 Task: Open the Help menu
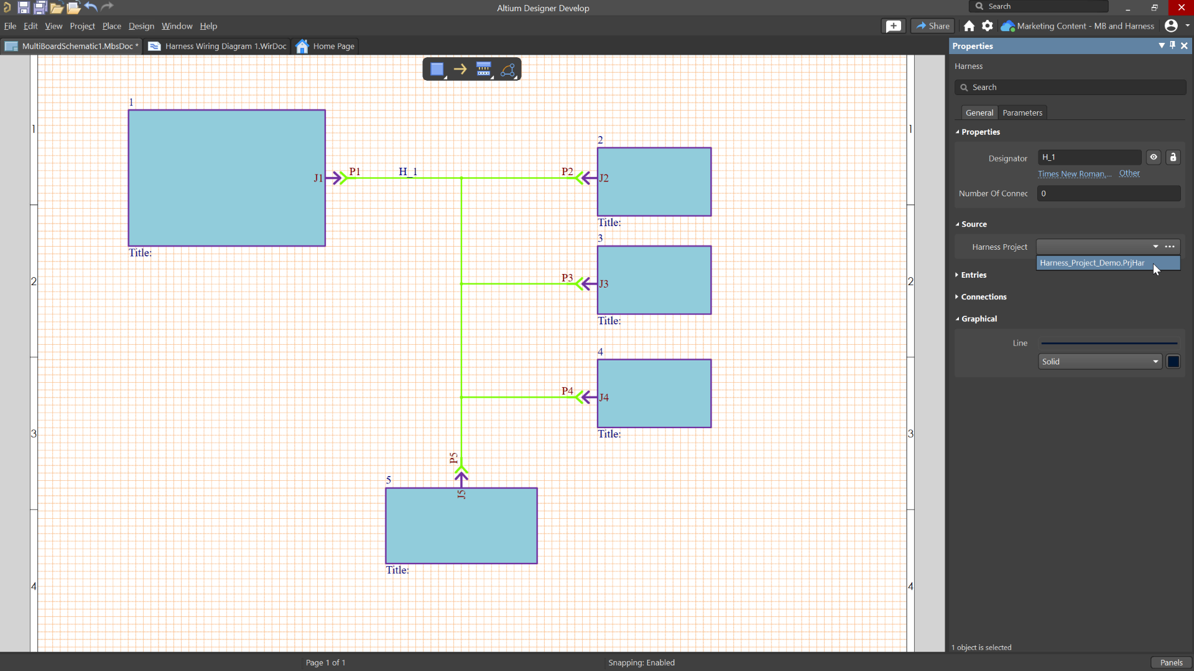coord(208,26)
